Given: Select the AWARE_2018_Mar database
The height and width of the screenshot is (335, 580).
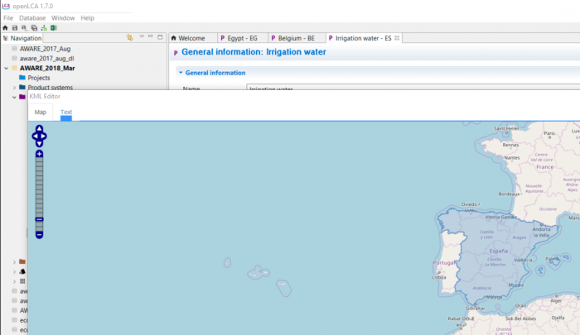Looking at the screenshot, I should 47,68.
